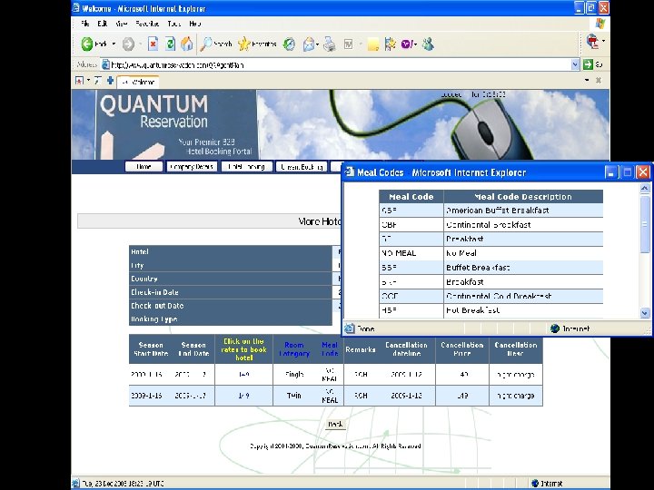Open the Tools menu
The height and width of the screenshot is (490, 654).
tap(173, 24)
